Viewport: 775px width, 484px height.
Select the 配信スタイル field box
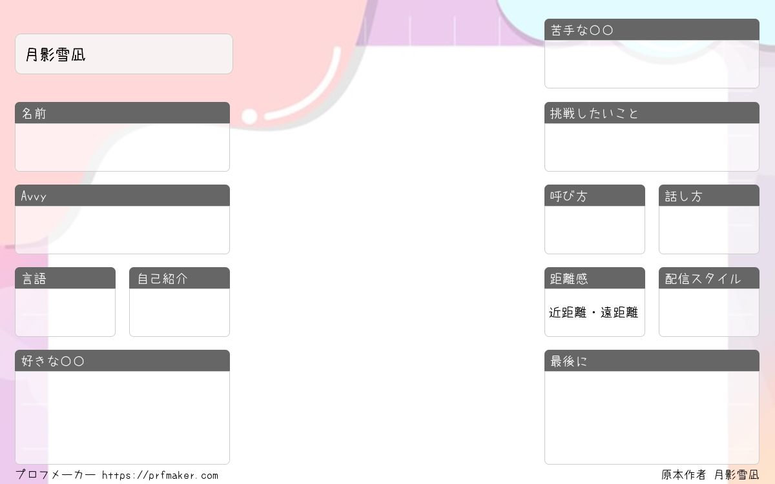pyautogui.click(x=709, y=312)
